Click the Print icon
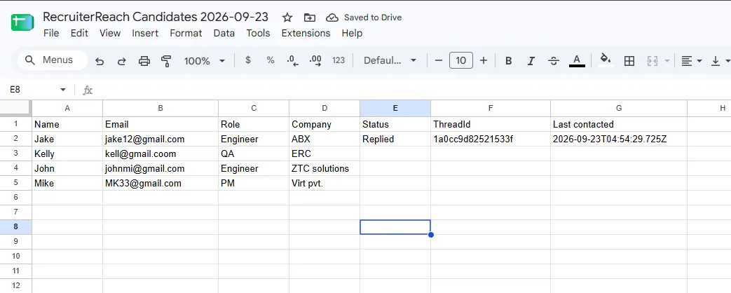The width and height of the screenshot is (731, 293). [144, 61]
